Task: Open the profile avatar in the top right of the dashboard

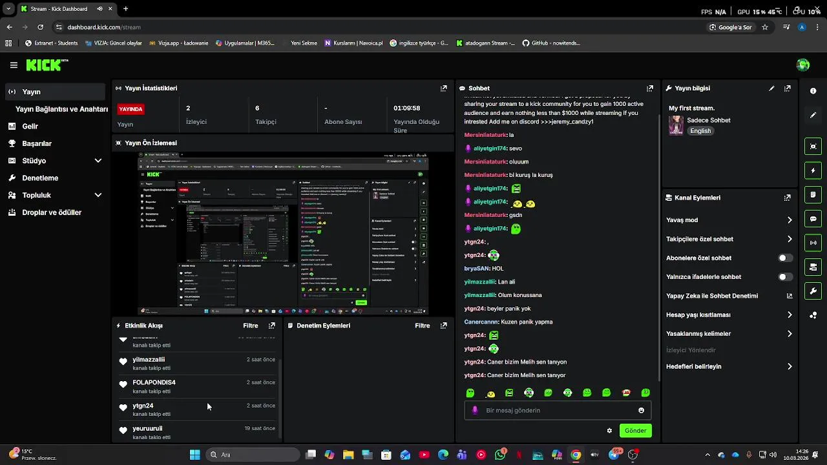Action: [803, 65]
